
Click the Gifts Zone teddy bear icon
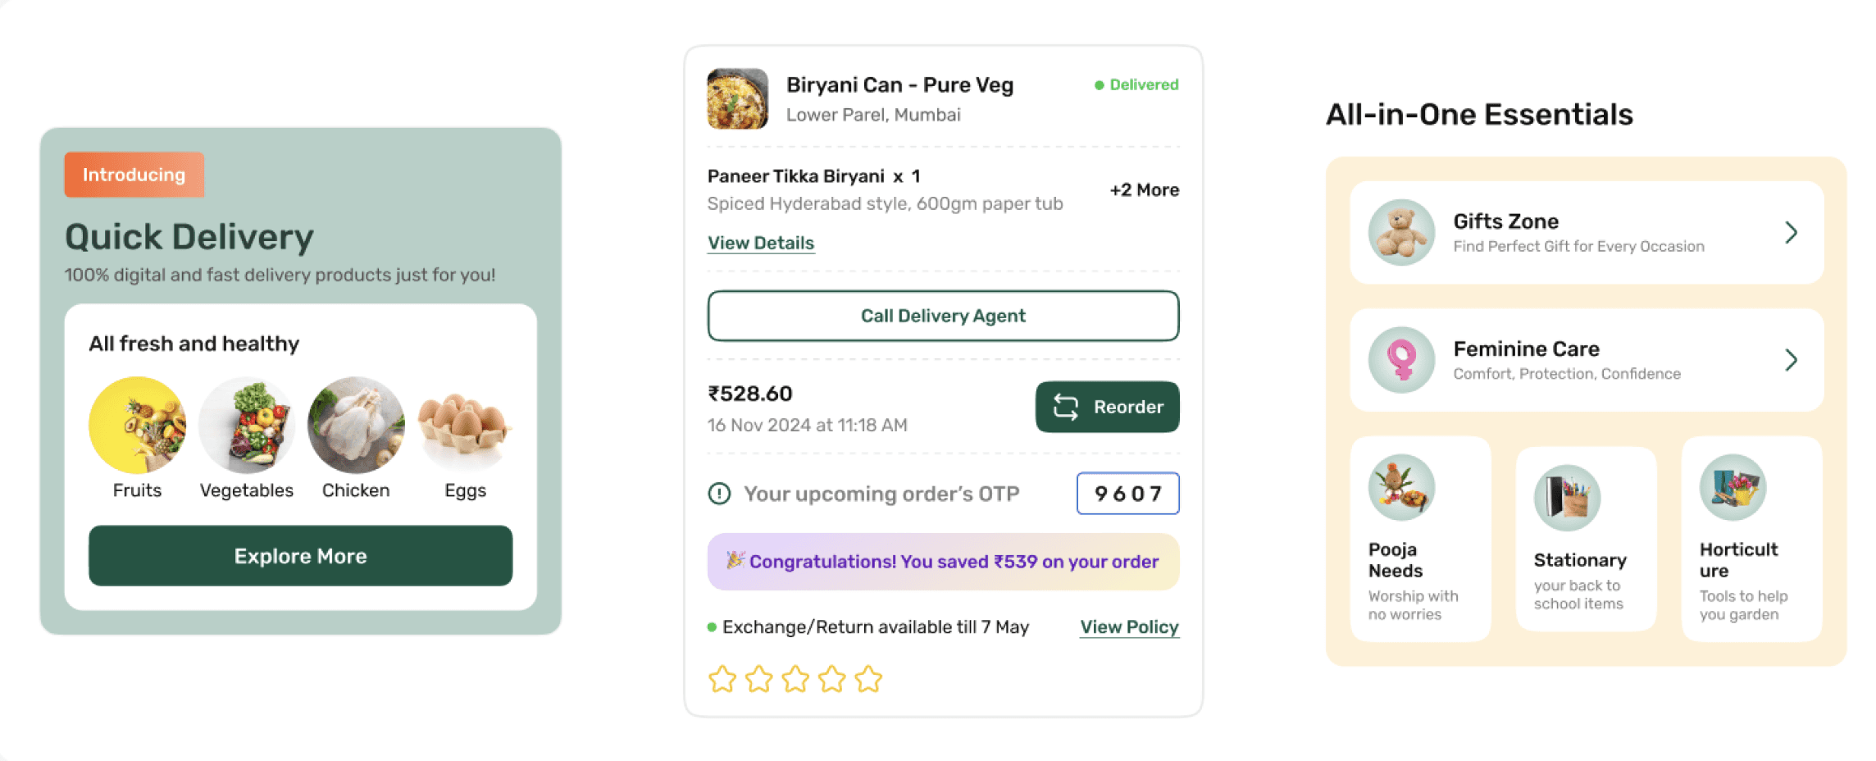[1401, 232]
